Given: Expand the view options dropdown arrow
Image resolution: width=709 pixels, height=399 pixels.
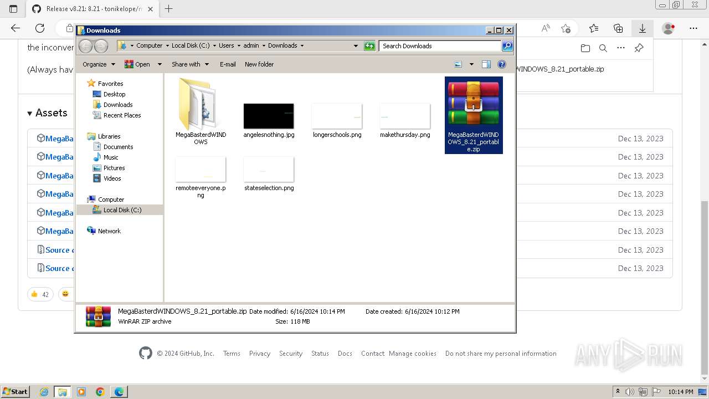Looking at the screenshot, I should click(x=471, y=64).
